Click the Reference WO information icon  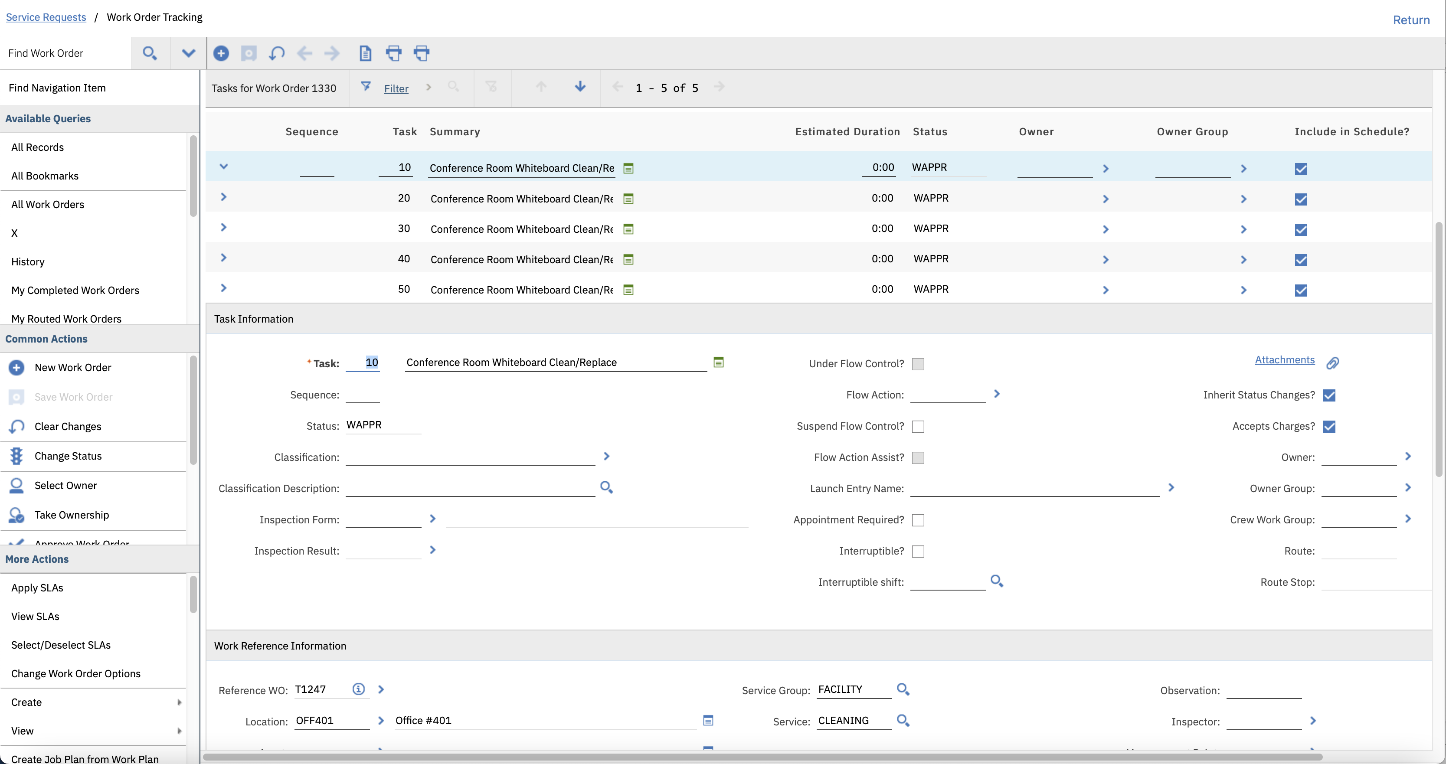358,689
